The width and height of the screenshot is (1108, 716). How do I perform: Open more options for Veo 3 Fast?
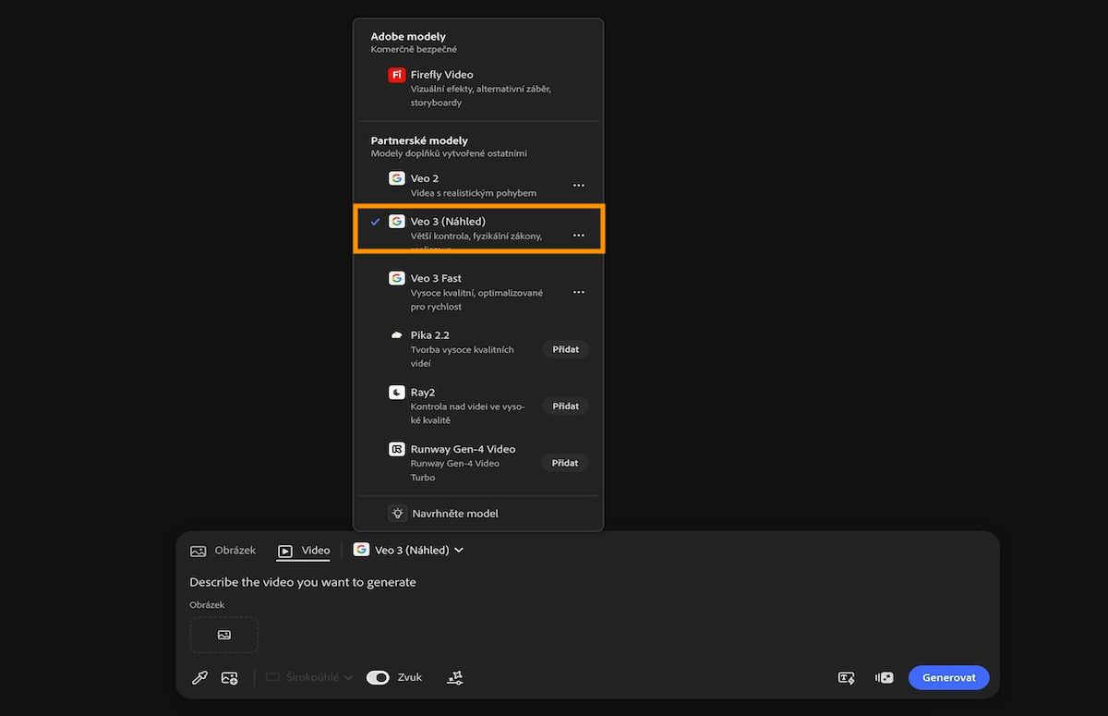pos(579,292)
